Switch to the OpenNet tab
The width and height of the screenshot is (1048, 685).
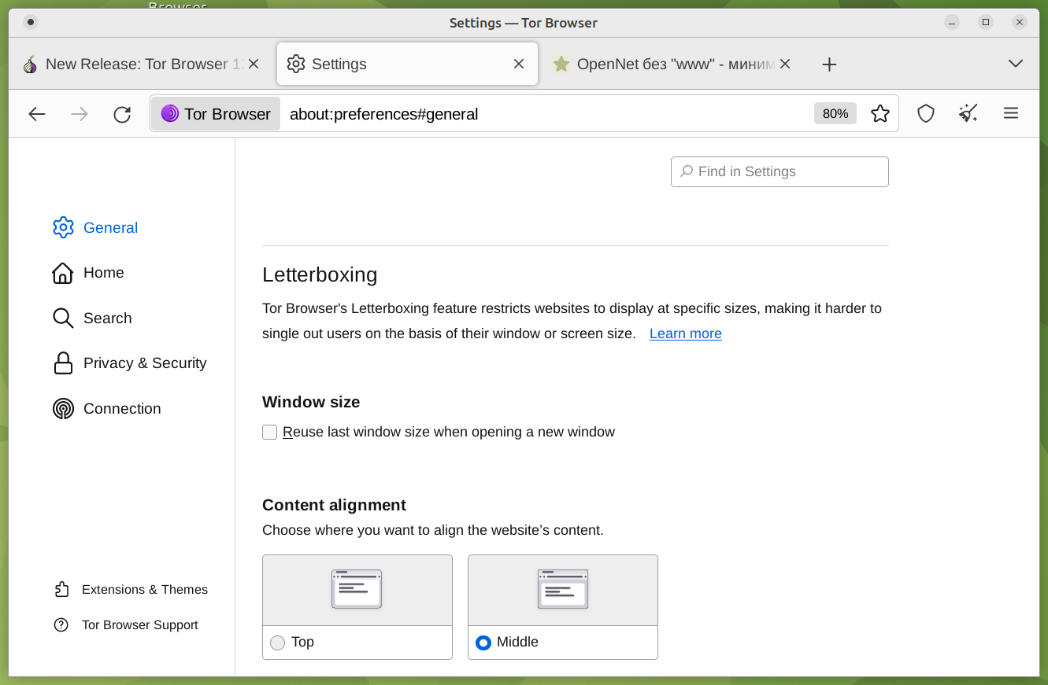pyautogui.click(x=665, y=64)
